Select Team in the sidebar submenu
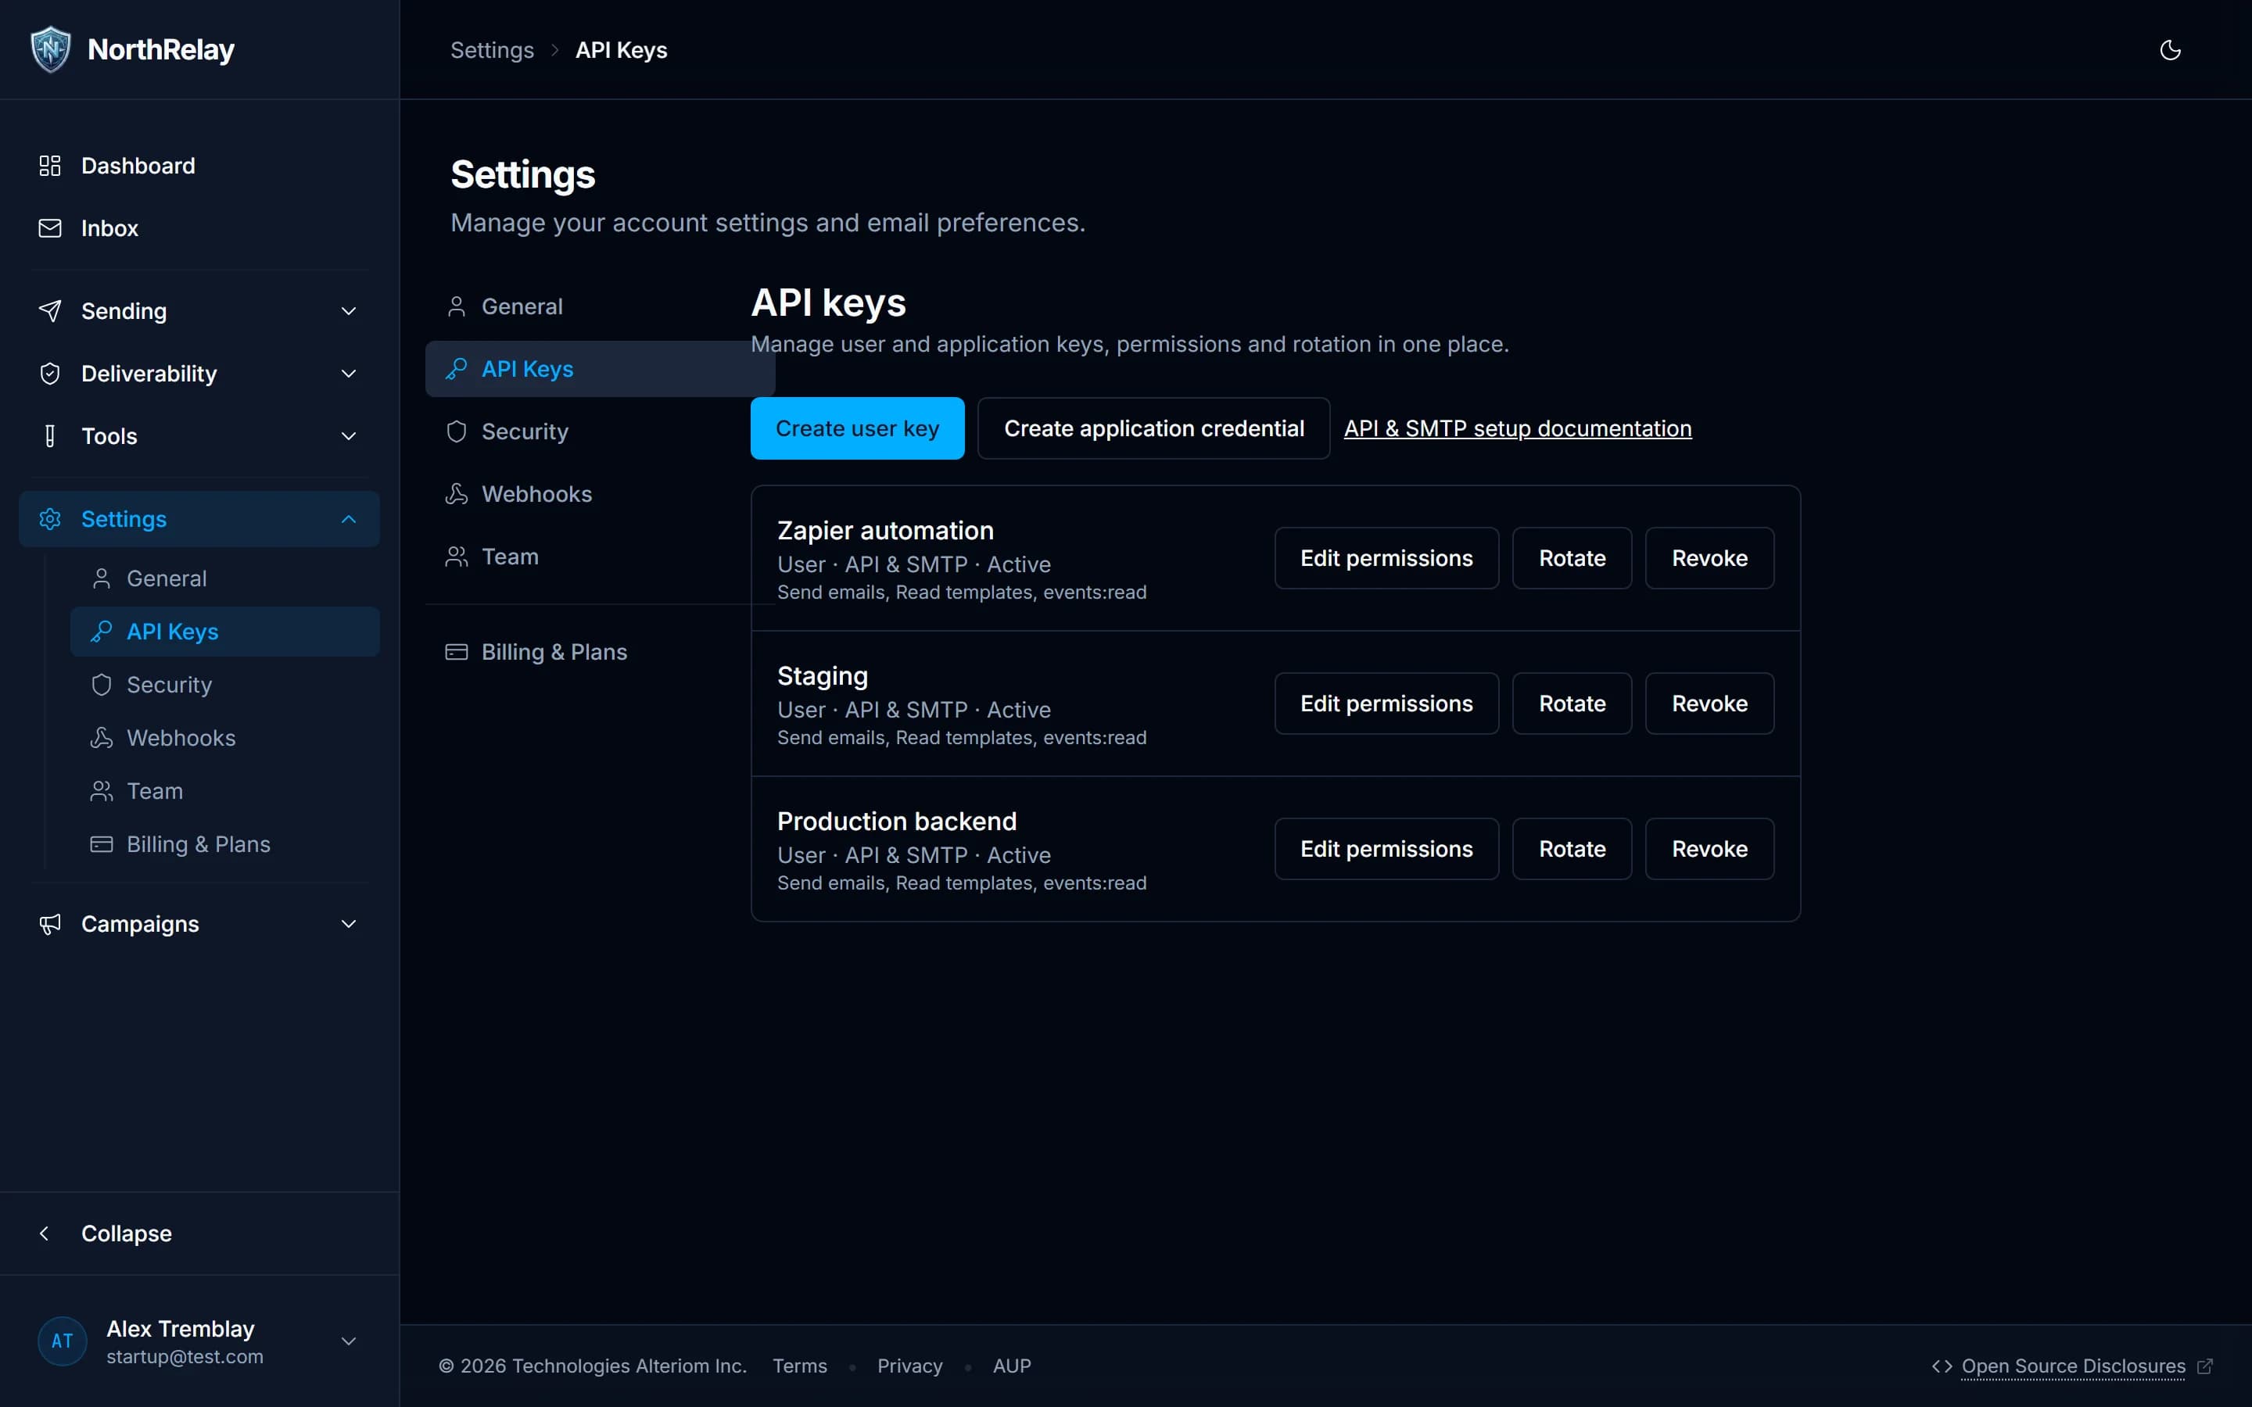Viewport: 2252px width, 1407px height. pos(225,791)
